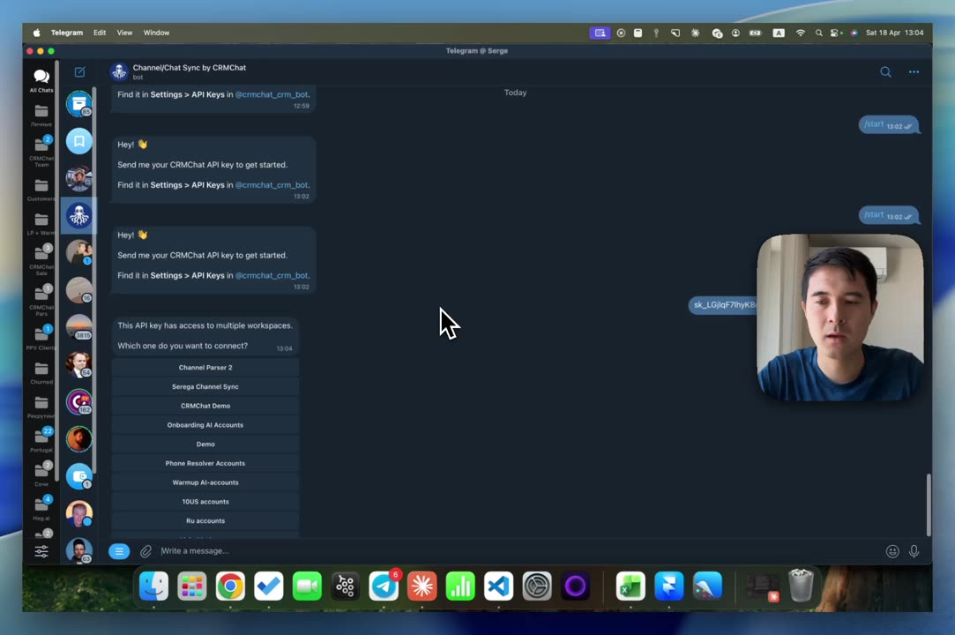Open chat with the 162 unread badge

79,401
